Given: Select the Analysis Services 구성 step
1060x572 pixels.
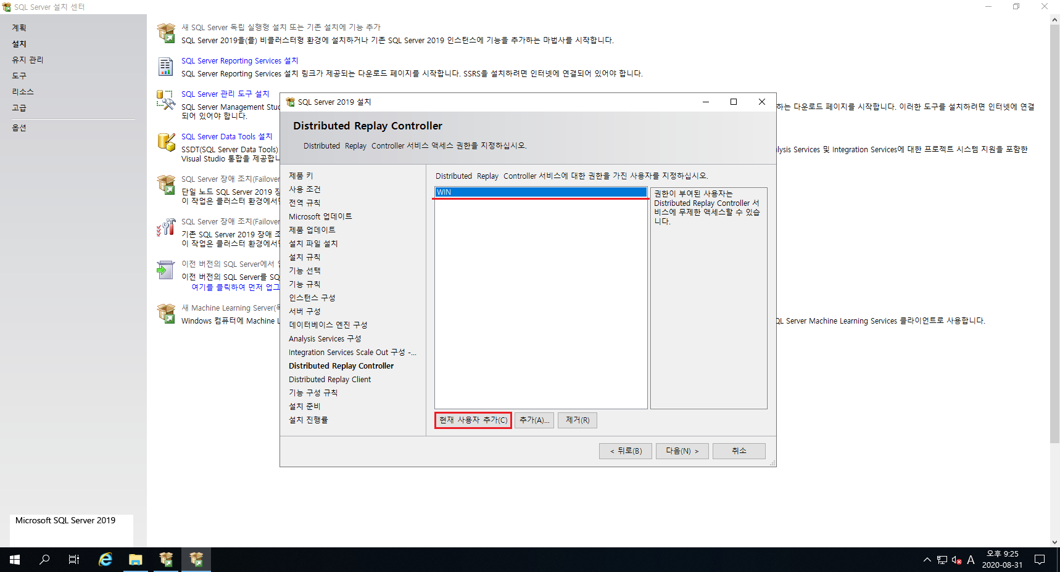Looking at the screenshot, I should tap(325, 338).
